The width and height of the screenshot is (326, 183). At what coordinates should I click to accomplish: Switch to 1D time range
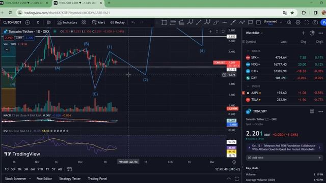tap(7, 169)
